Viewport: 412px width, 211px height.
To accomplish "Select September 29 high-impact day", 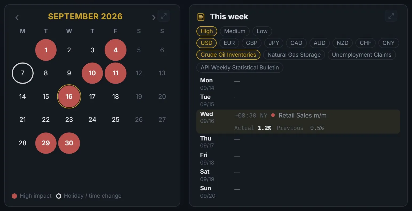I will click(46, 143).
